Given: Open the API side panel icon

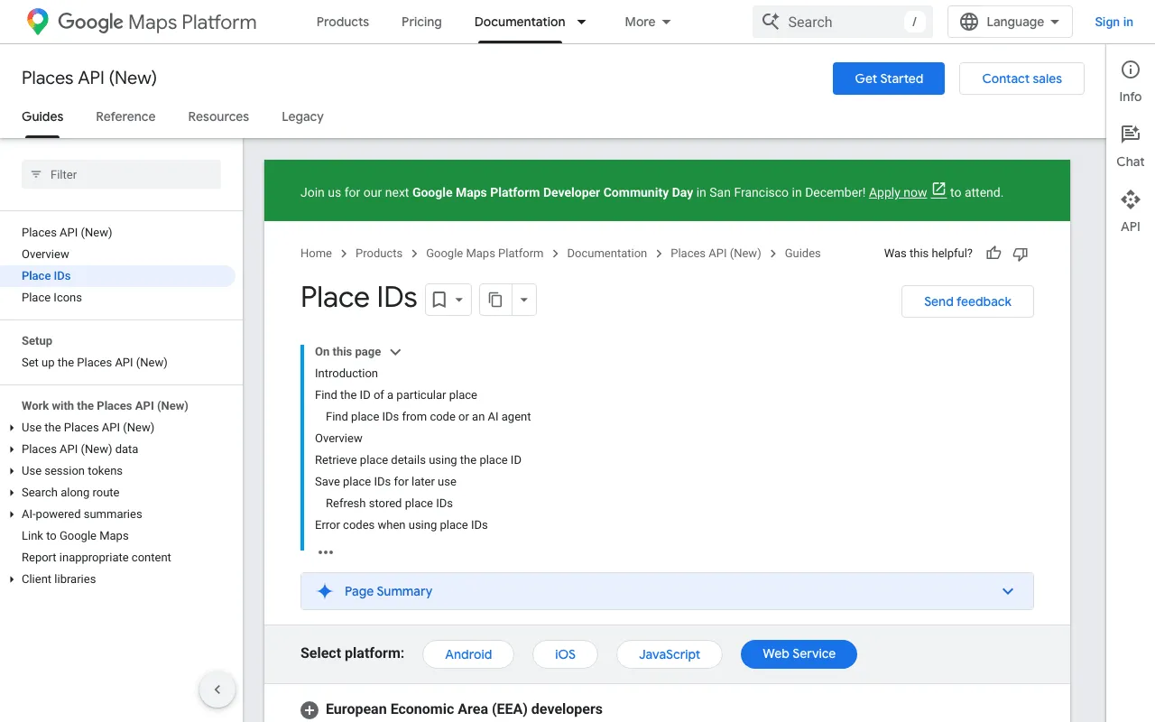Looking at the screenshot, I should (1131, 200).
